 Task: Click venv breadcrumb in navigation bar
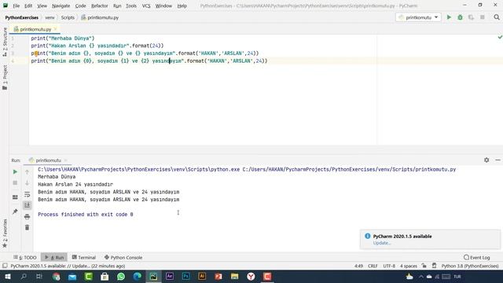click(x=50, y=17)
